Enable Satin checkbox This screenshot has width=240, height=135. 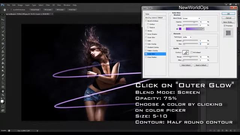(x=146, y=41)
